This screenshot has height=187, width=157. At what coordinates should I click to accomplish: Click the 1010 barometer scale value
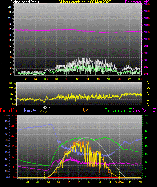pos(147,25)
